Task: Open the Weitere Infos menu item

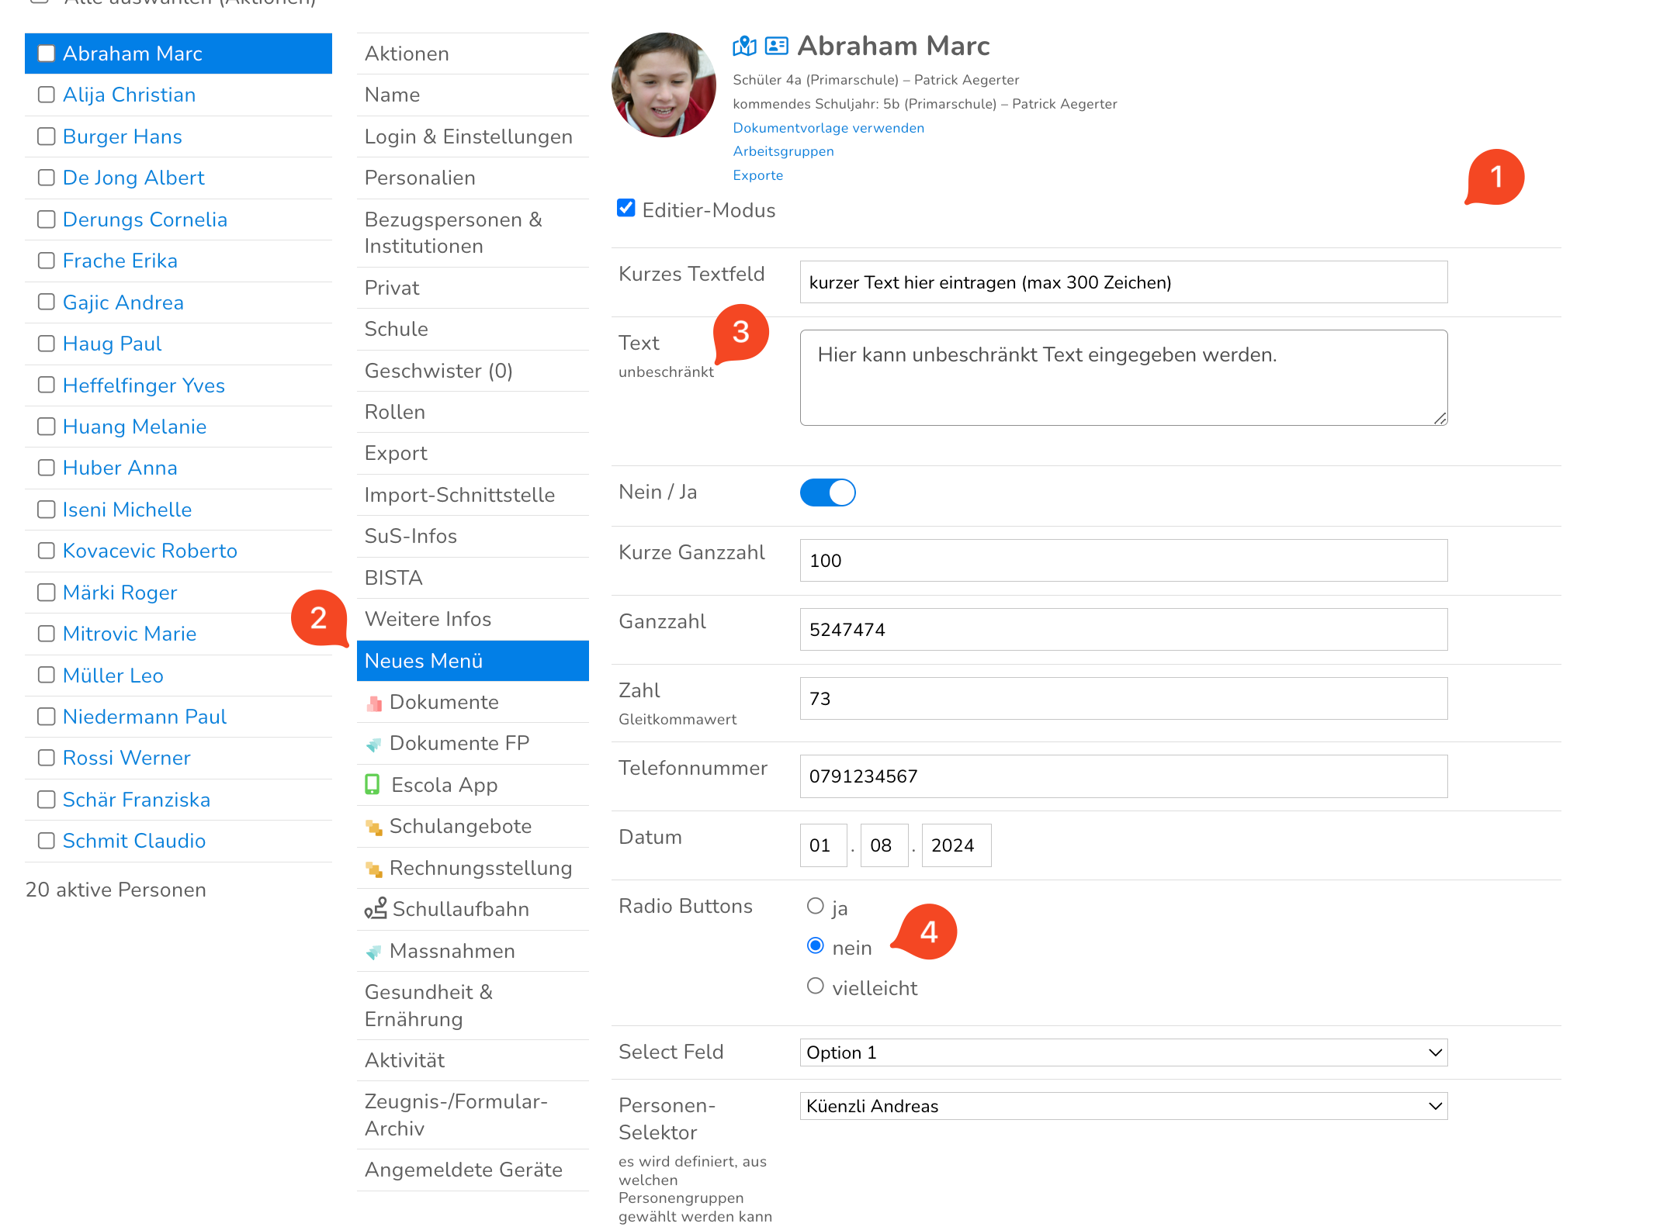Action: pyautogui.click(x=428, y=619)
